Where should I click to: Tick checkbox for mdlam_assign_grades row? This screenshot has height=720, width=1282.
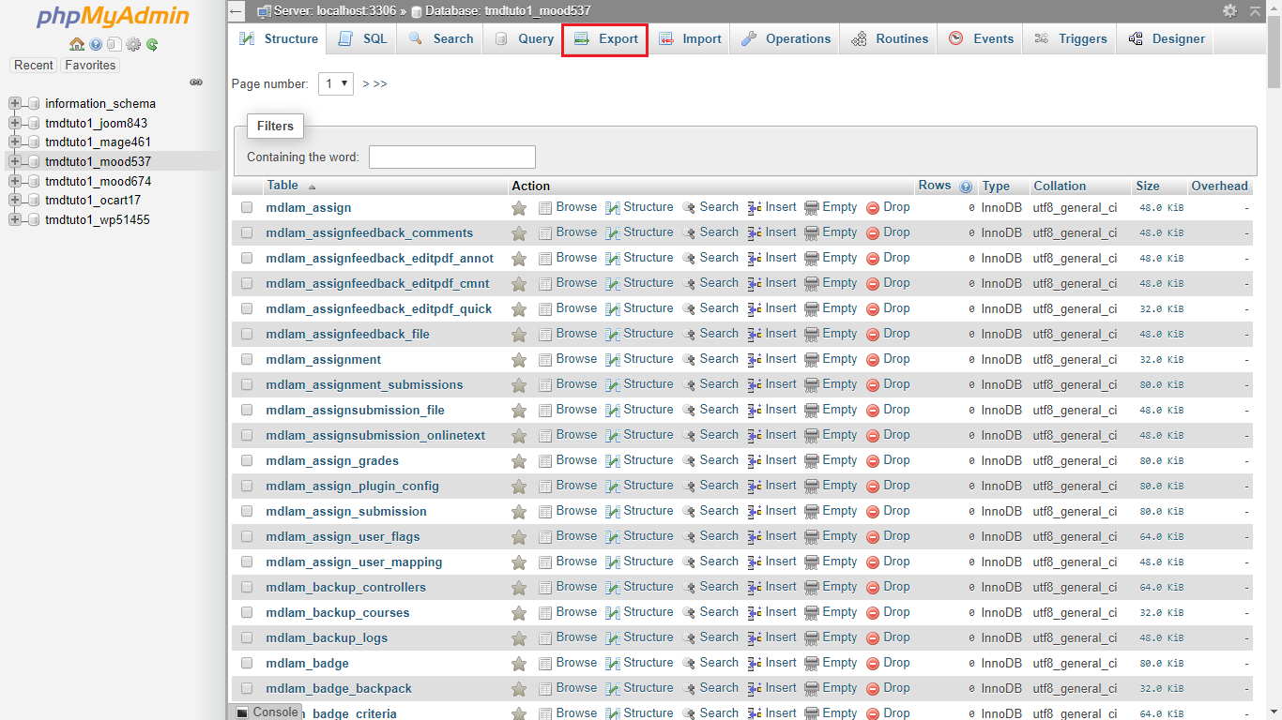[247, 460]
